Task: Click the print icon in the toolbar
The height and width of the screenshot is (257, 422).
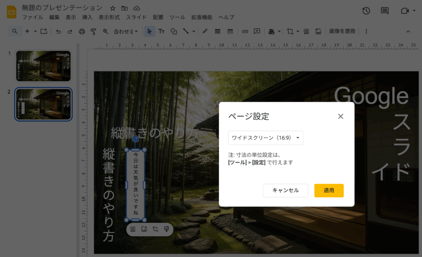Action: [x=82, y=31]
